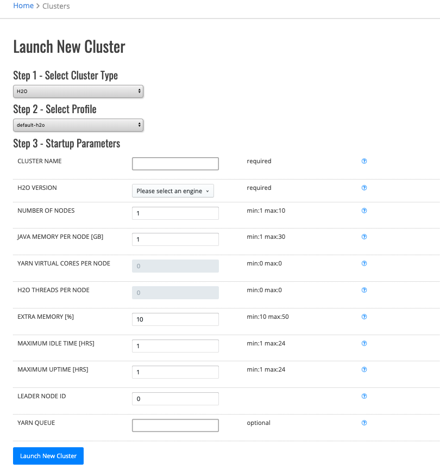The height and width of the screenshot is (469, 440).
Task: Click the Launch New Cluster button
Action: coord(48,456)
